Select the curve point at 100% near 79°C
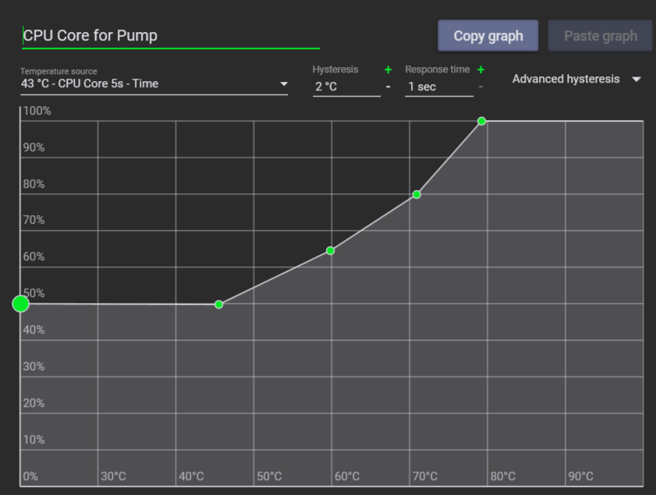Image resolution: width=656 pixels, height=495 pixels. pyautogui.click(x=481, y=122)
